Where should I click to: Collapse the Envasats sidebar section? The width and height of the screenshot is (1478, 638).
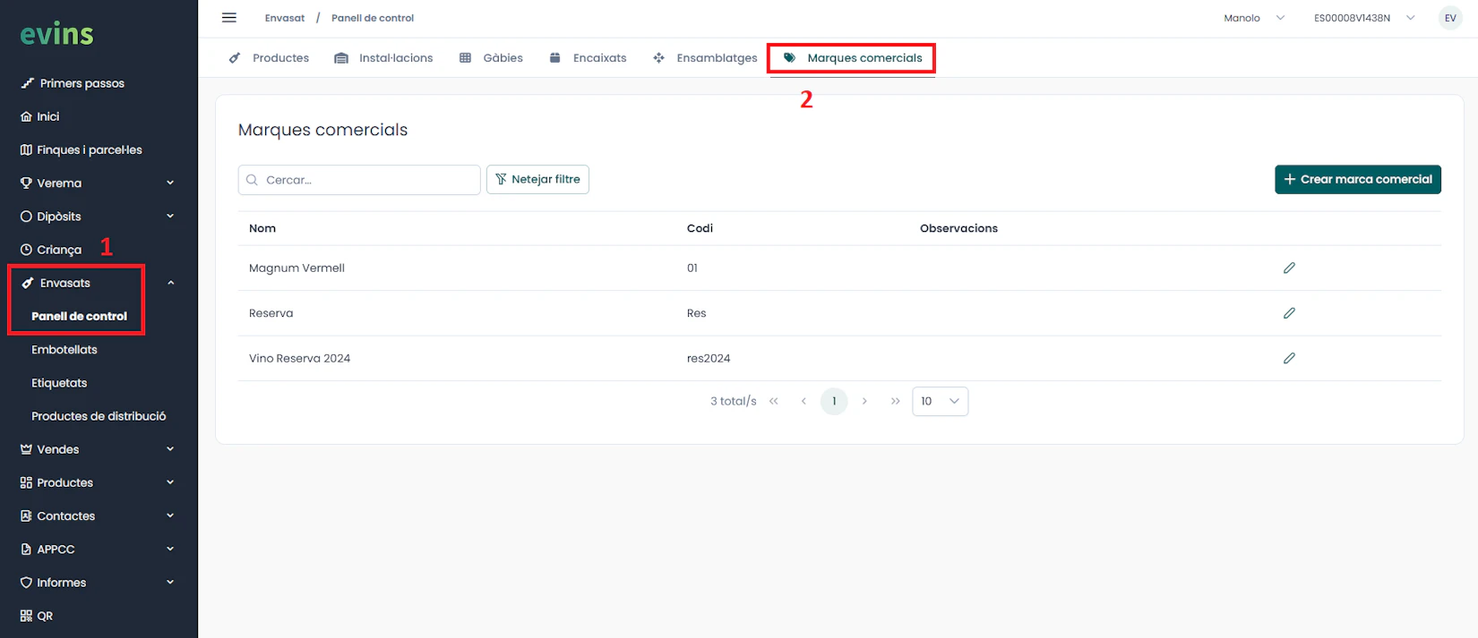point(170,283)
